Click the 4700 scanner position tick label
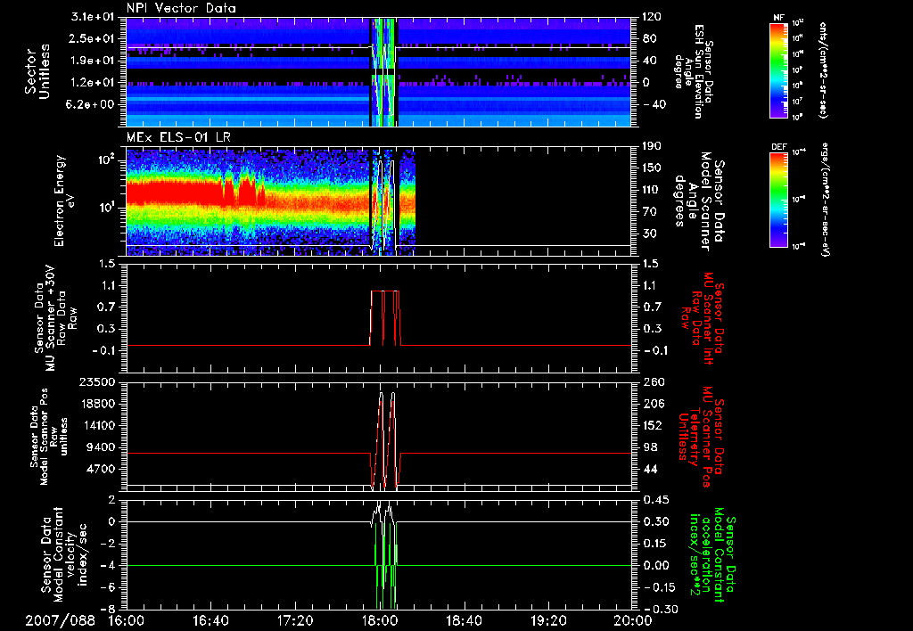The image size is (913, 631). click(101, 469)
